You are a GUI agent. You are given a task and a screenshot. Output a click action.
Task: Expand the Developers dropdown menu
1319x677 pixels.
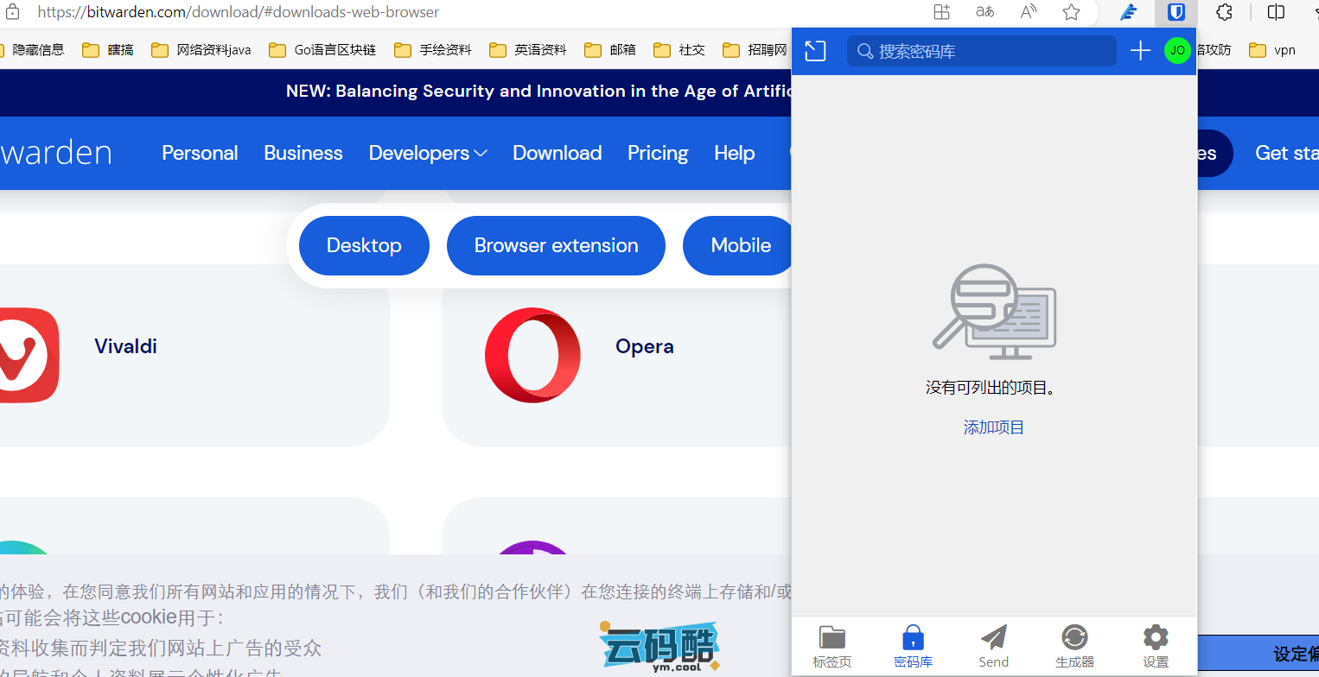428,153
